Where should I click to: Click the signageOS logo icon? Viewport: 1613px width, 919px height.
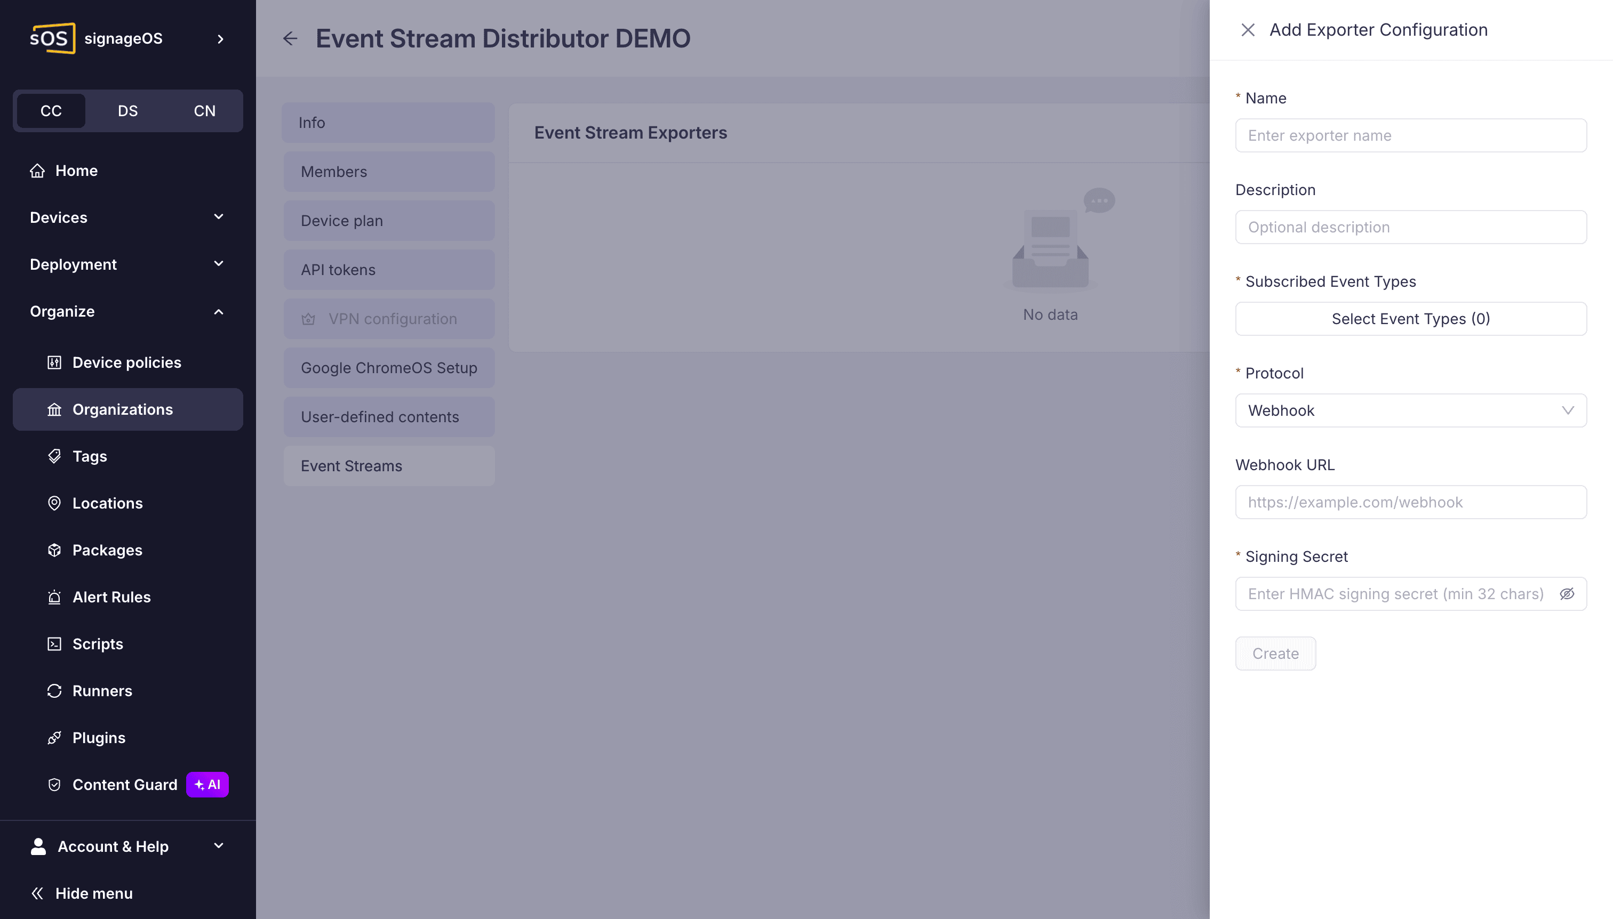(53, 38)
